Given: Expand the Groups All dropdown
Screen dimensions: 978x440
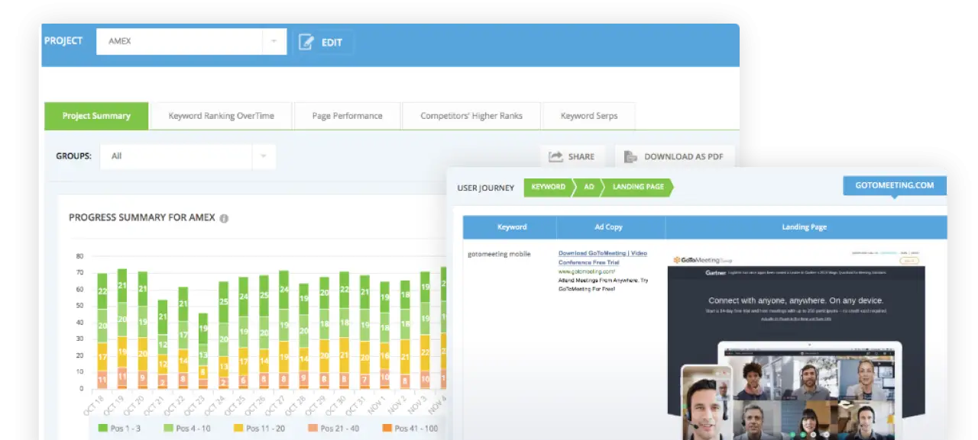Looking at the screenshot, I should pyautogui.click(x=188, y=156).
